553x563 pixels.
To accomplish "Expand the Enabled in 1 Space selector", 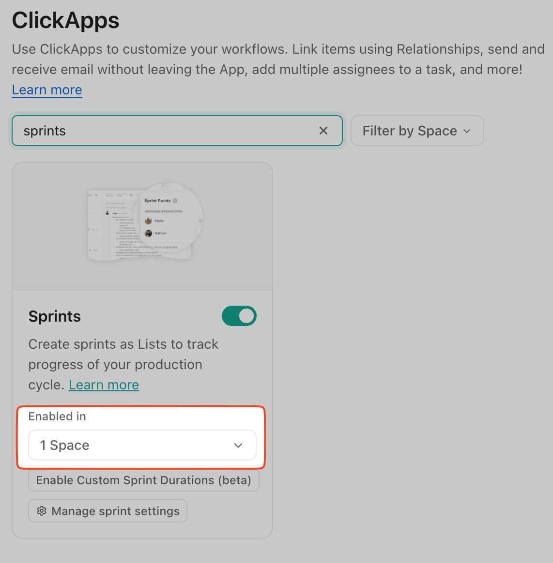I will (142, 445).
